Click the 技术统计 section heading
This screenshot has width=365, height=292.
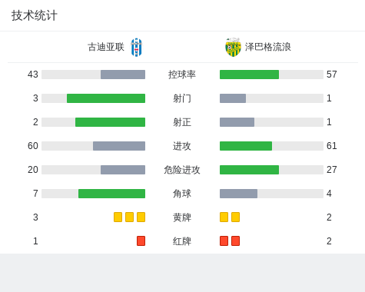pyautogui.click(x=34, y=15)
